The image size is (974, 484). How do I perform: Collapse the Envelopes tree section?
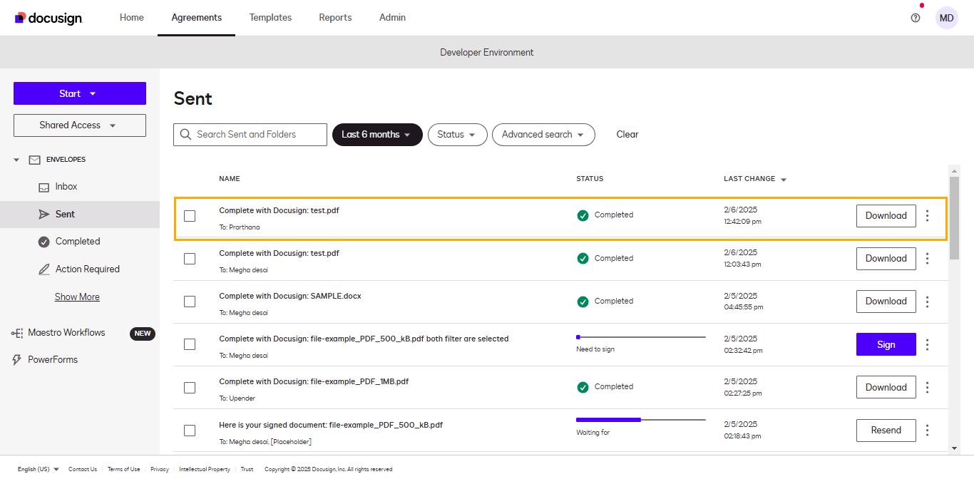(16, 160)
